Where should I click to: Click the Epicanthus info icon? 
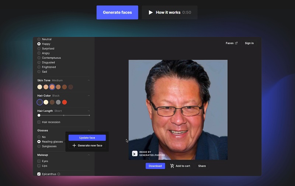point(59,174)
